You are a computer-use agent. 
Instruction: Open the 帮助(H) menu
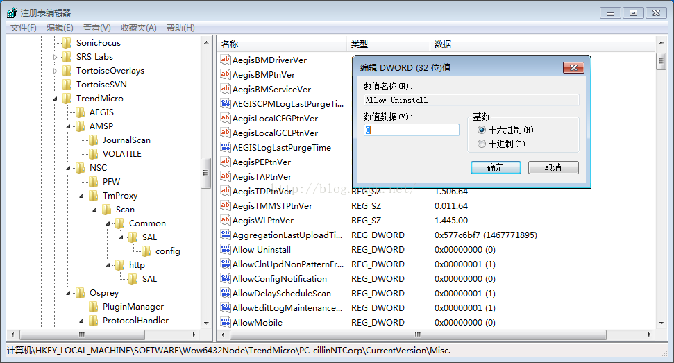(180, 28)
